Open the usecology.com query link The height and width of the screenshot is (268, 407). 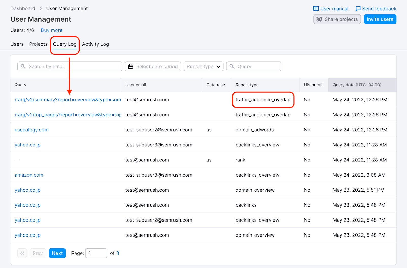coord(32,130)
